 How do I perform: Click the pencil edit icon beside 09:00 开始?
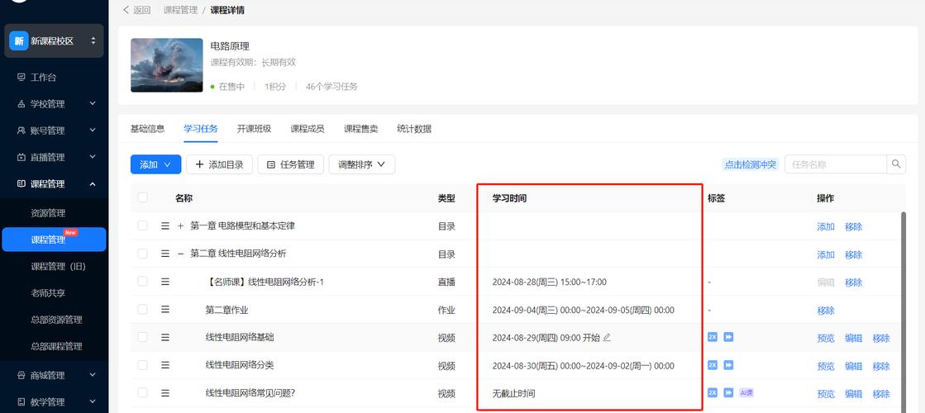pyautogui.click(x=607, y=337)
